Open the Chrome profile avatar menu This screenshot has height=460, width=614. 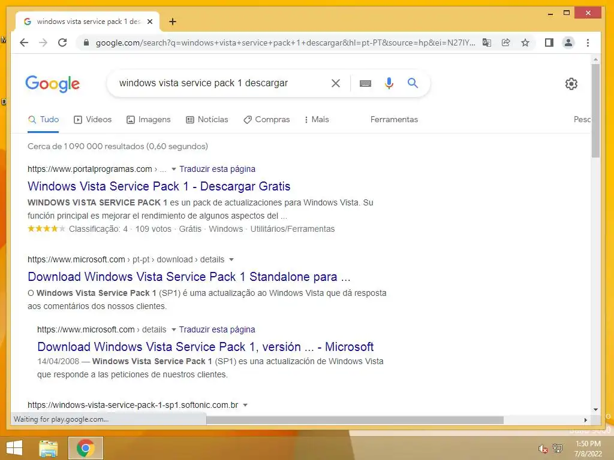pyautogui.click(x=568, y=43)
